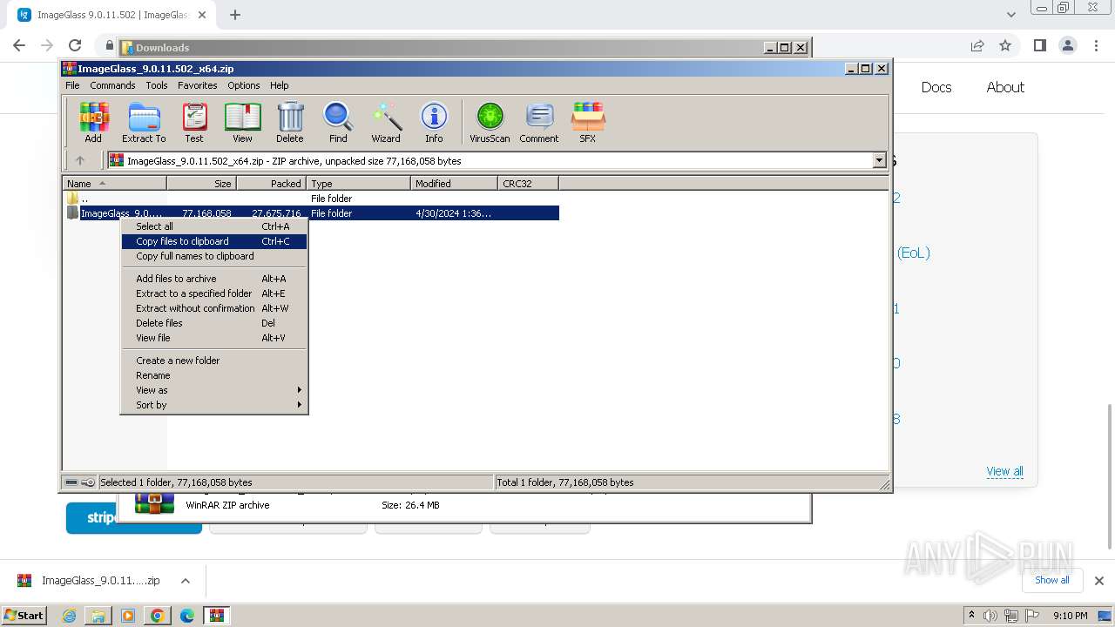Open Chrome's three-dot menu

coord(1095,46)
